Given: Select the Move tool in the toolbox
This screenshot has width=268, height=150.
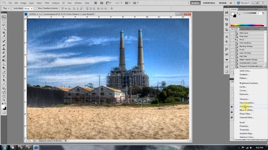Looking at the screenshot, I should tap(4, 17).
